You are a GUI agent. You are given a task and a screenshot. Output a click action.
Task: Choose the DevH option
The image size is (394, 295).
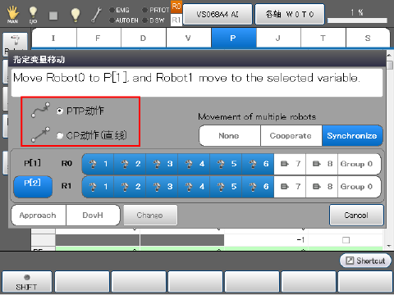click(93, 216)
